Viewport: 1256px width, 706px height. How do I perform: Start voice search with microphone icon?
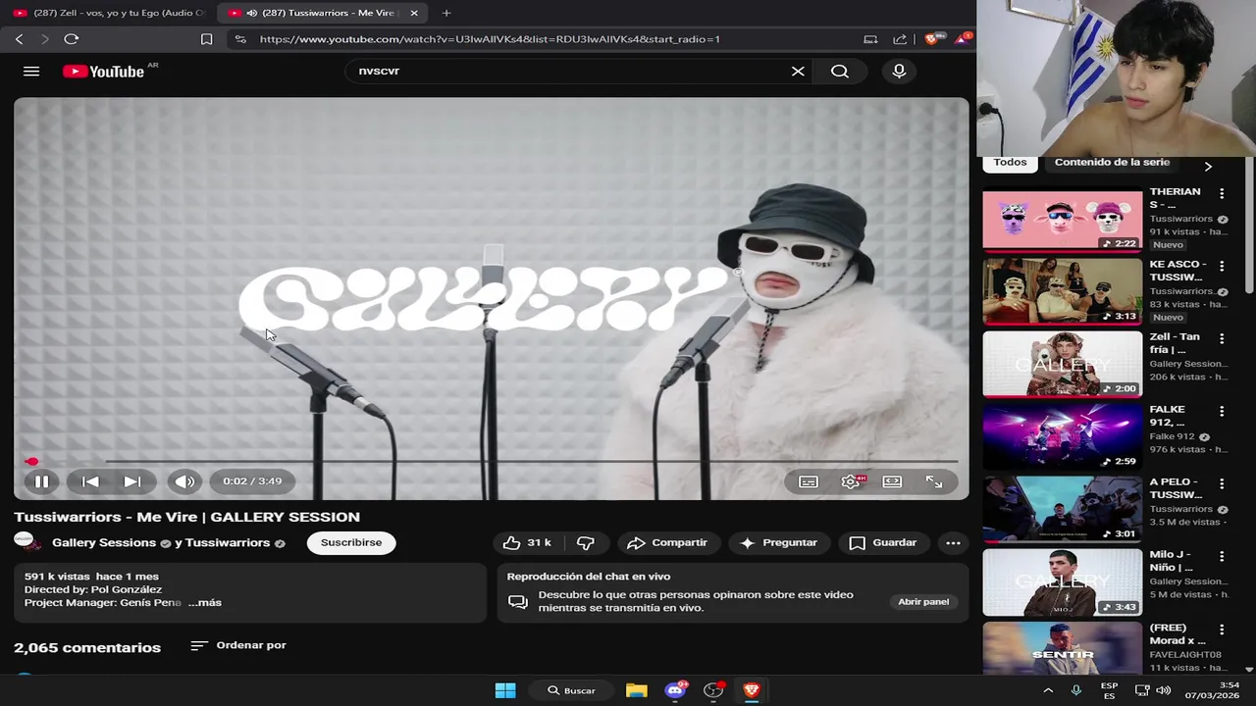[x=899, y=71]
